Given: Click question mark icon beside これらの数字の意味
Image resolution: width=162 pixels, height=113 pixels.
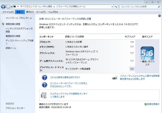Looking at the screenshot, I should click(45, 77).
